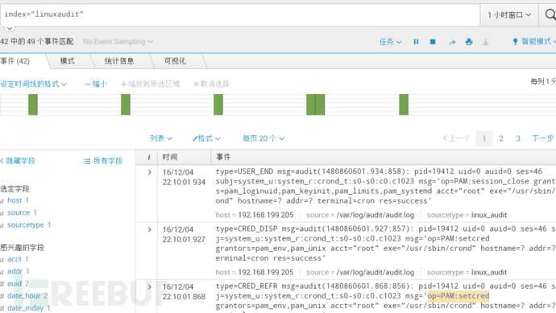Click source path in CRED_DISP event
Image resolution: width=556 pixels, height=313 pixels.
click(x=376, y=272)
